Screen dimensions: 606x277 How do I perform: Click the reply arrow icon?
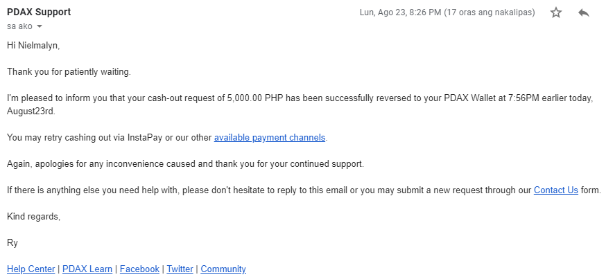coord(584,12)
